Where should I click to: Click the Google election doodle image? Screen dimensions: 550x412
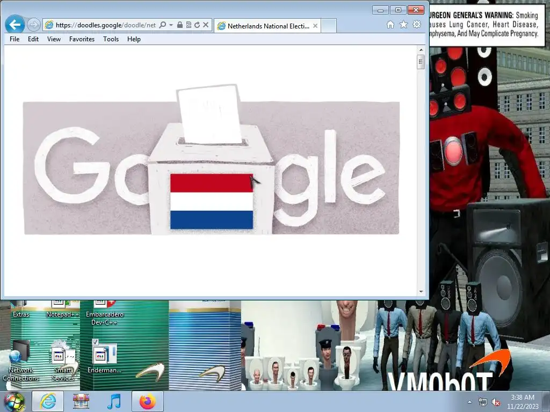211,160
